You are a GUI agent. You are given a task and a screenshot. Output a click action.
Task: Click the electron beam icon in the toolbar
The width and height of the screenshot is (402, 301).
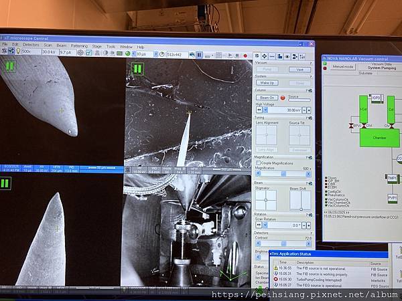pos(4,51)
